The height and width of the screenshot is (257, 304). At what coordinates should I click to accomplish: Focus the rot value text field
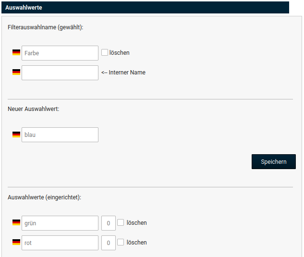tap(60, 243)
